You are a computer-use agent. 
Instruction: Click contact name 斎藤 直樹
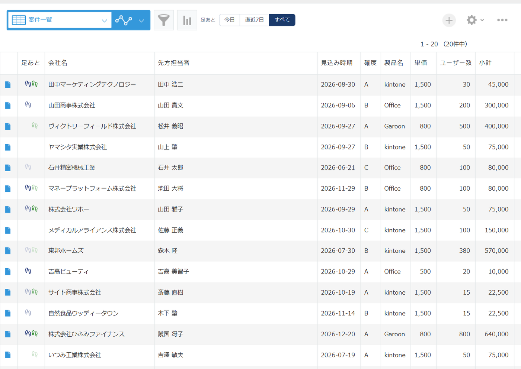pos(171,292)
